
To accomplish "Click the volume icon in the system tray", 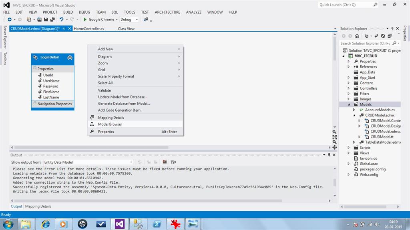I will coord(376,224).
